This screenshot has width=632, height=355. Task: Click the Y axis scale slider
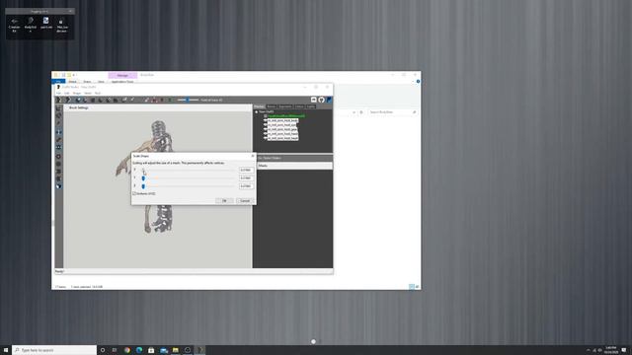[x=188, y=177]
